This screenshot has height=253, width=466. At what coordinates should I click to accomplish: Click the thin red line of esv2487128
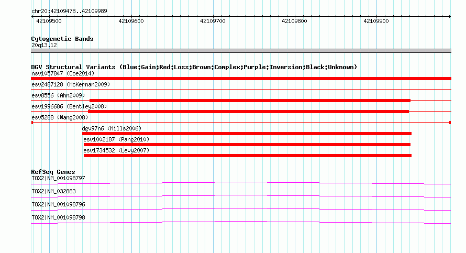(x=241, y=89)
